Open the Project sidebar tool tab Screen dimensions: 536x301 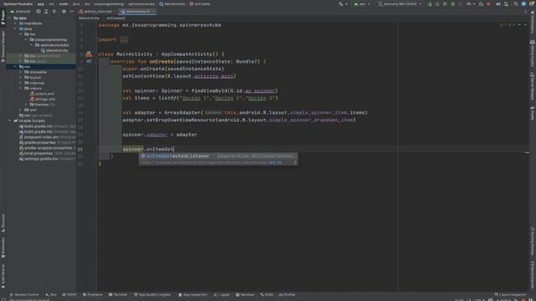click(3, 17)
